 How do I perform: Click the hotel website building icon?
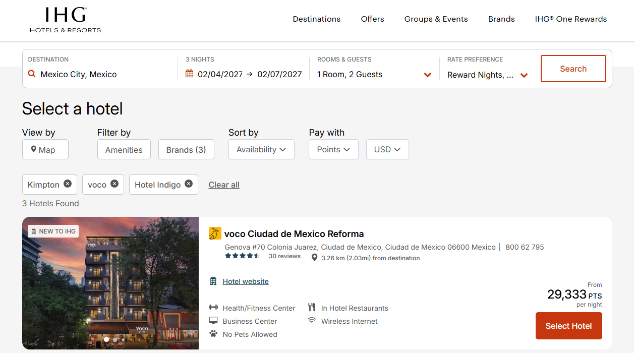click(x=213, y=281)
